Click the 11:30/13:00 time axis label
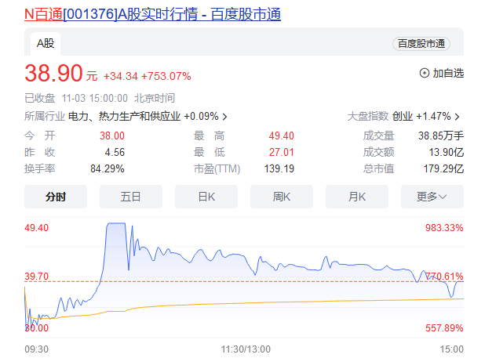The height and width of the screenshot is (358, 485). (246, 349)
